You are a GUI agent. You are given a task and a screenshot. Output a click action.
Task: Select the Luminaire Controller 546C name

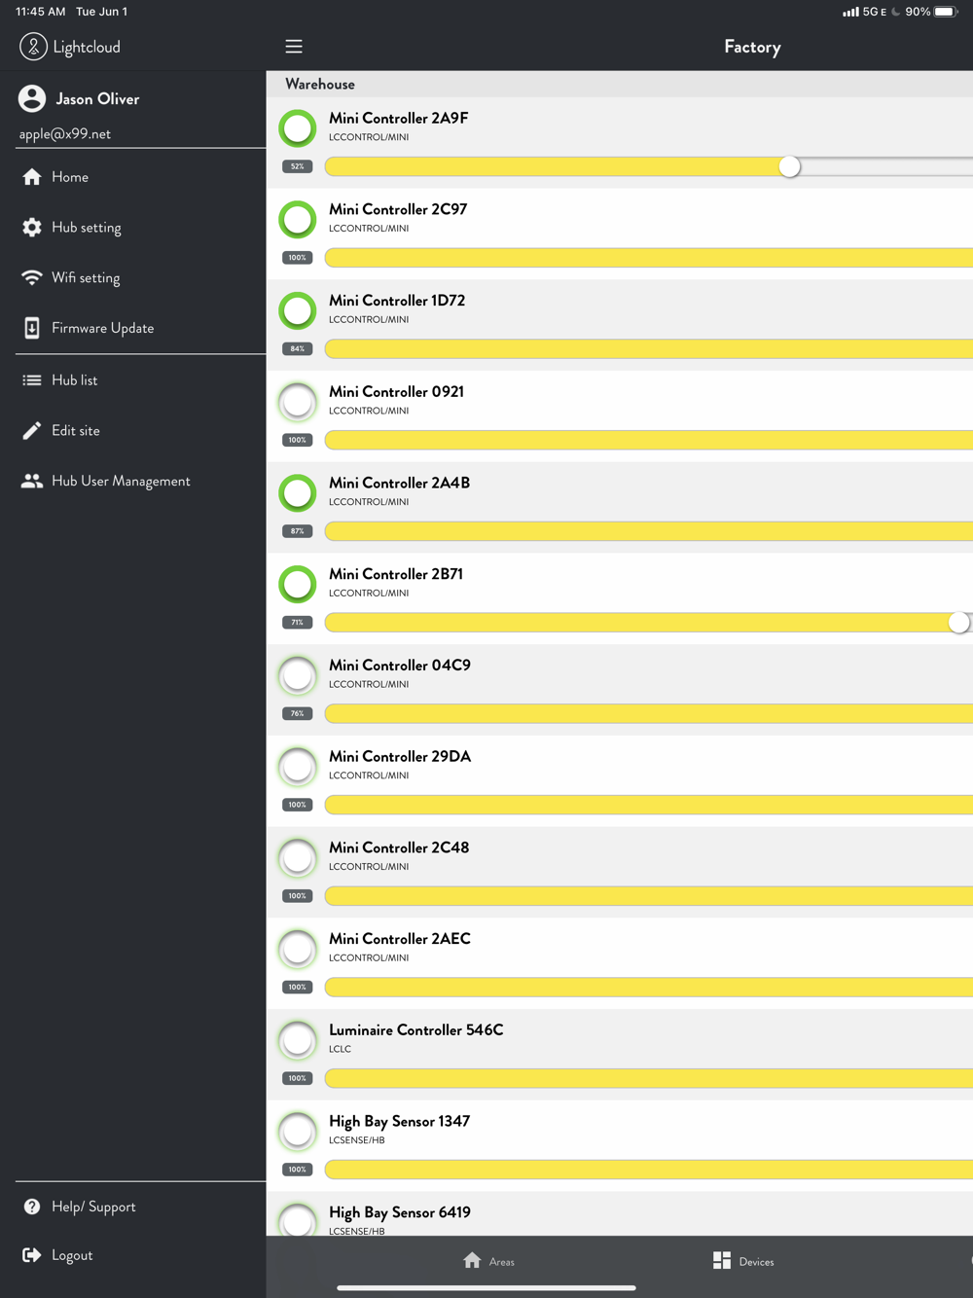pyautogui.click(x=416, y=1030)
